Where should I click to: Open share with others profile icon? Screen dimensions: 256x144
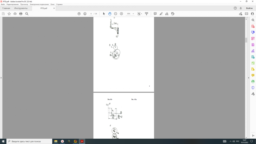coord(252,14)
